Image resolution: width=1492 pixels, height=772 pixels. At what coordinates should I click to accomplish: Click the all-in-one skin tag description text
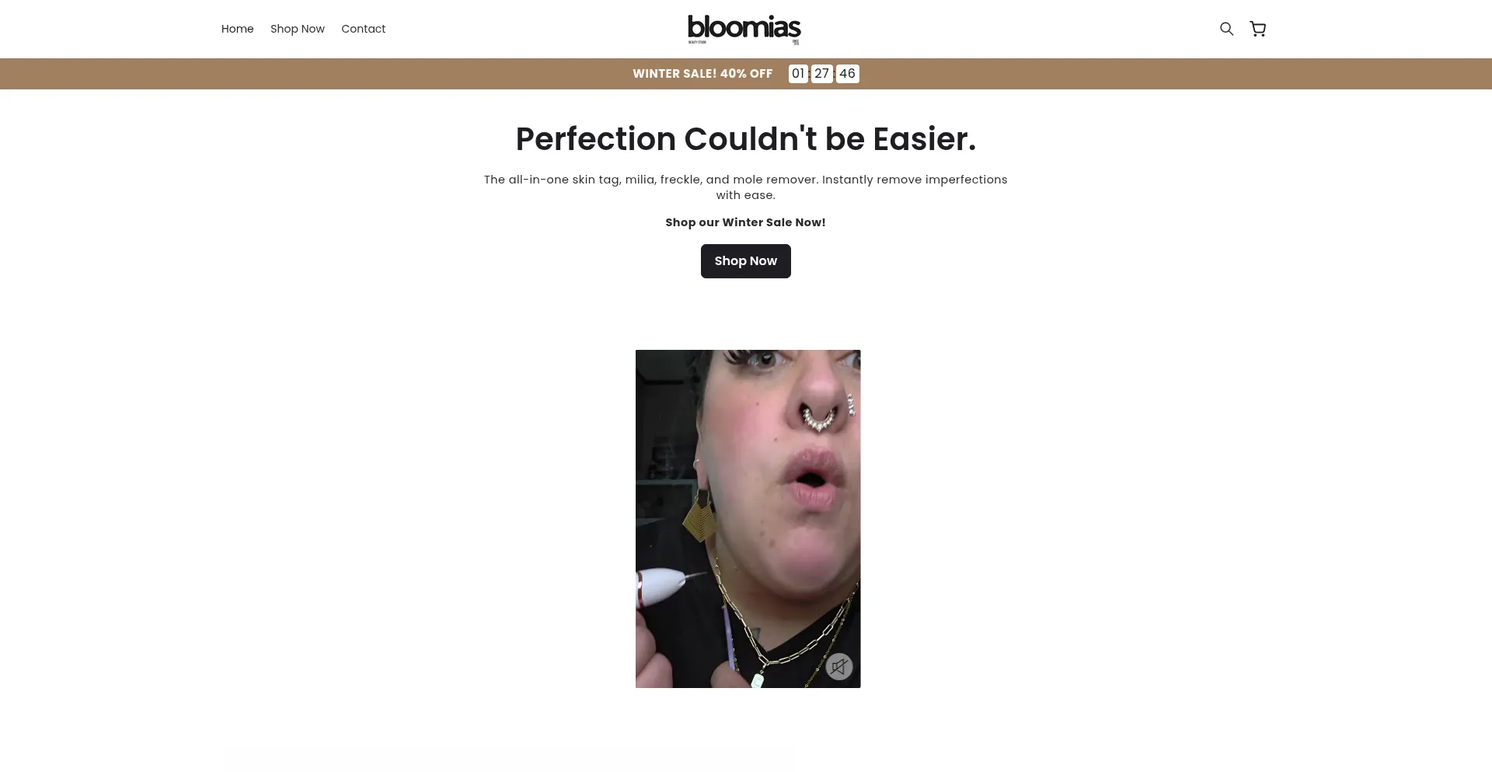[x=746, y=187]
